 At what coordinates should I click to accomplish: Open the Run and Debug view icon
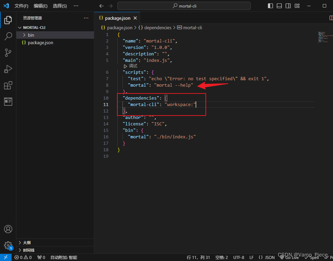click(8, 69)
